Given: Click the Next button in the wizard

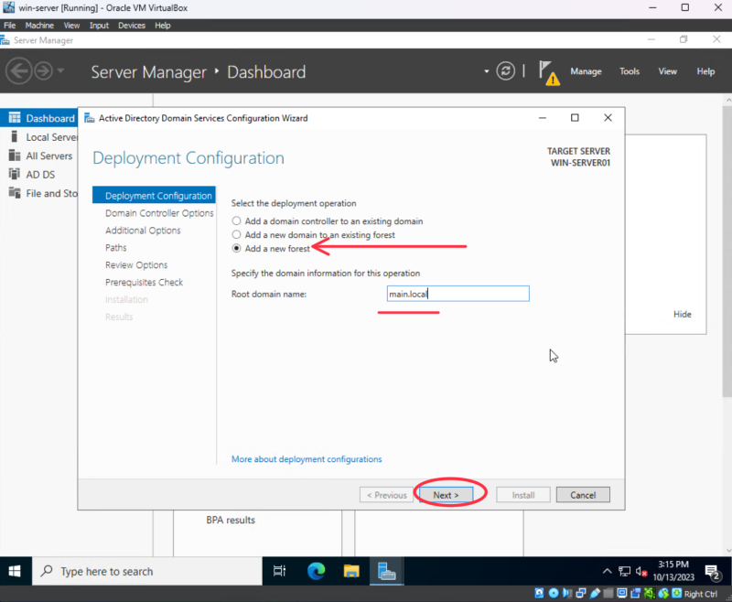Looking at the screenshot, I should click(446, 494).
